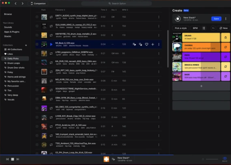Image resolution: width=231 pixels, height=165 pixels.
Task: Open stack mixer settings sliders icon
Action: click(204, 28)
